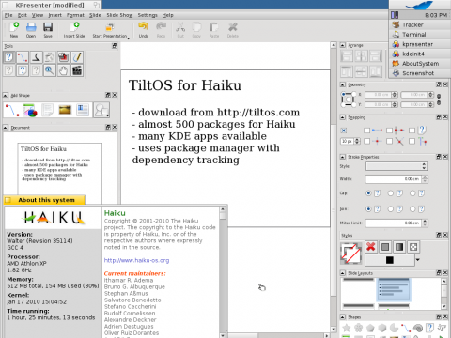This screenshot has width=451, height=338.
Task: Add a picture shape from Add Shape
Action: tap(65, 110)
